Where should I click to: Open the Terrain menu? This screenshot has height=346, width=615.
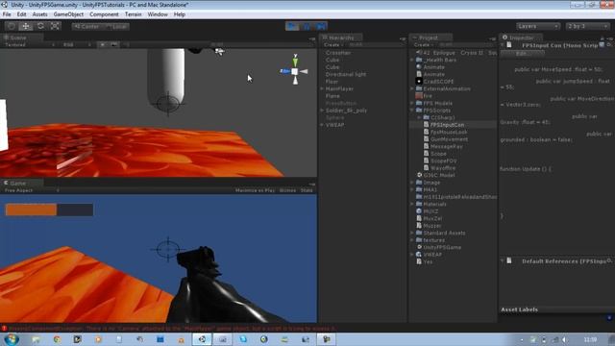[x=133, y=14]
